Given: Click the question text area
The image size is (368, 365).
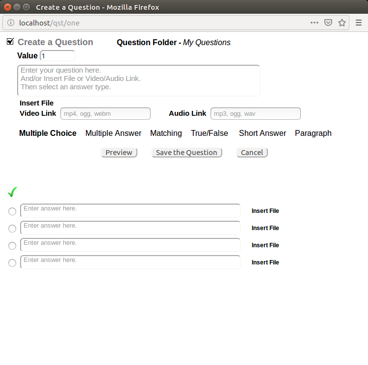Looking at the screenshot, I should click(138, 80).
